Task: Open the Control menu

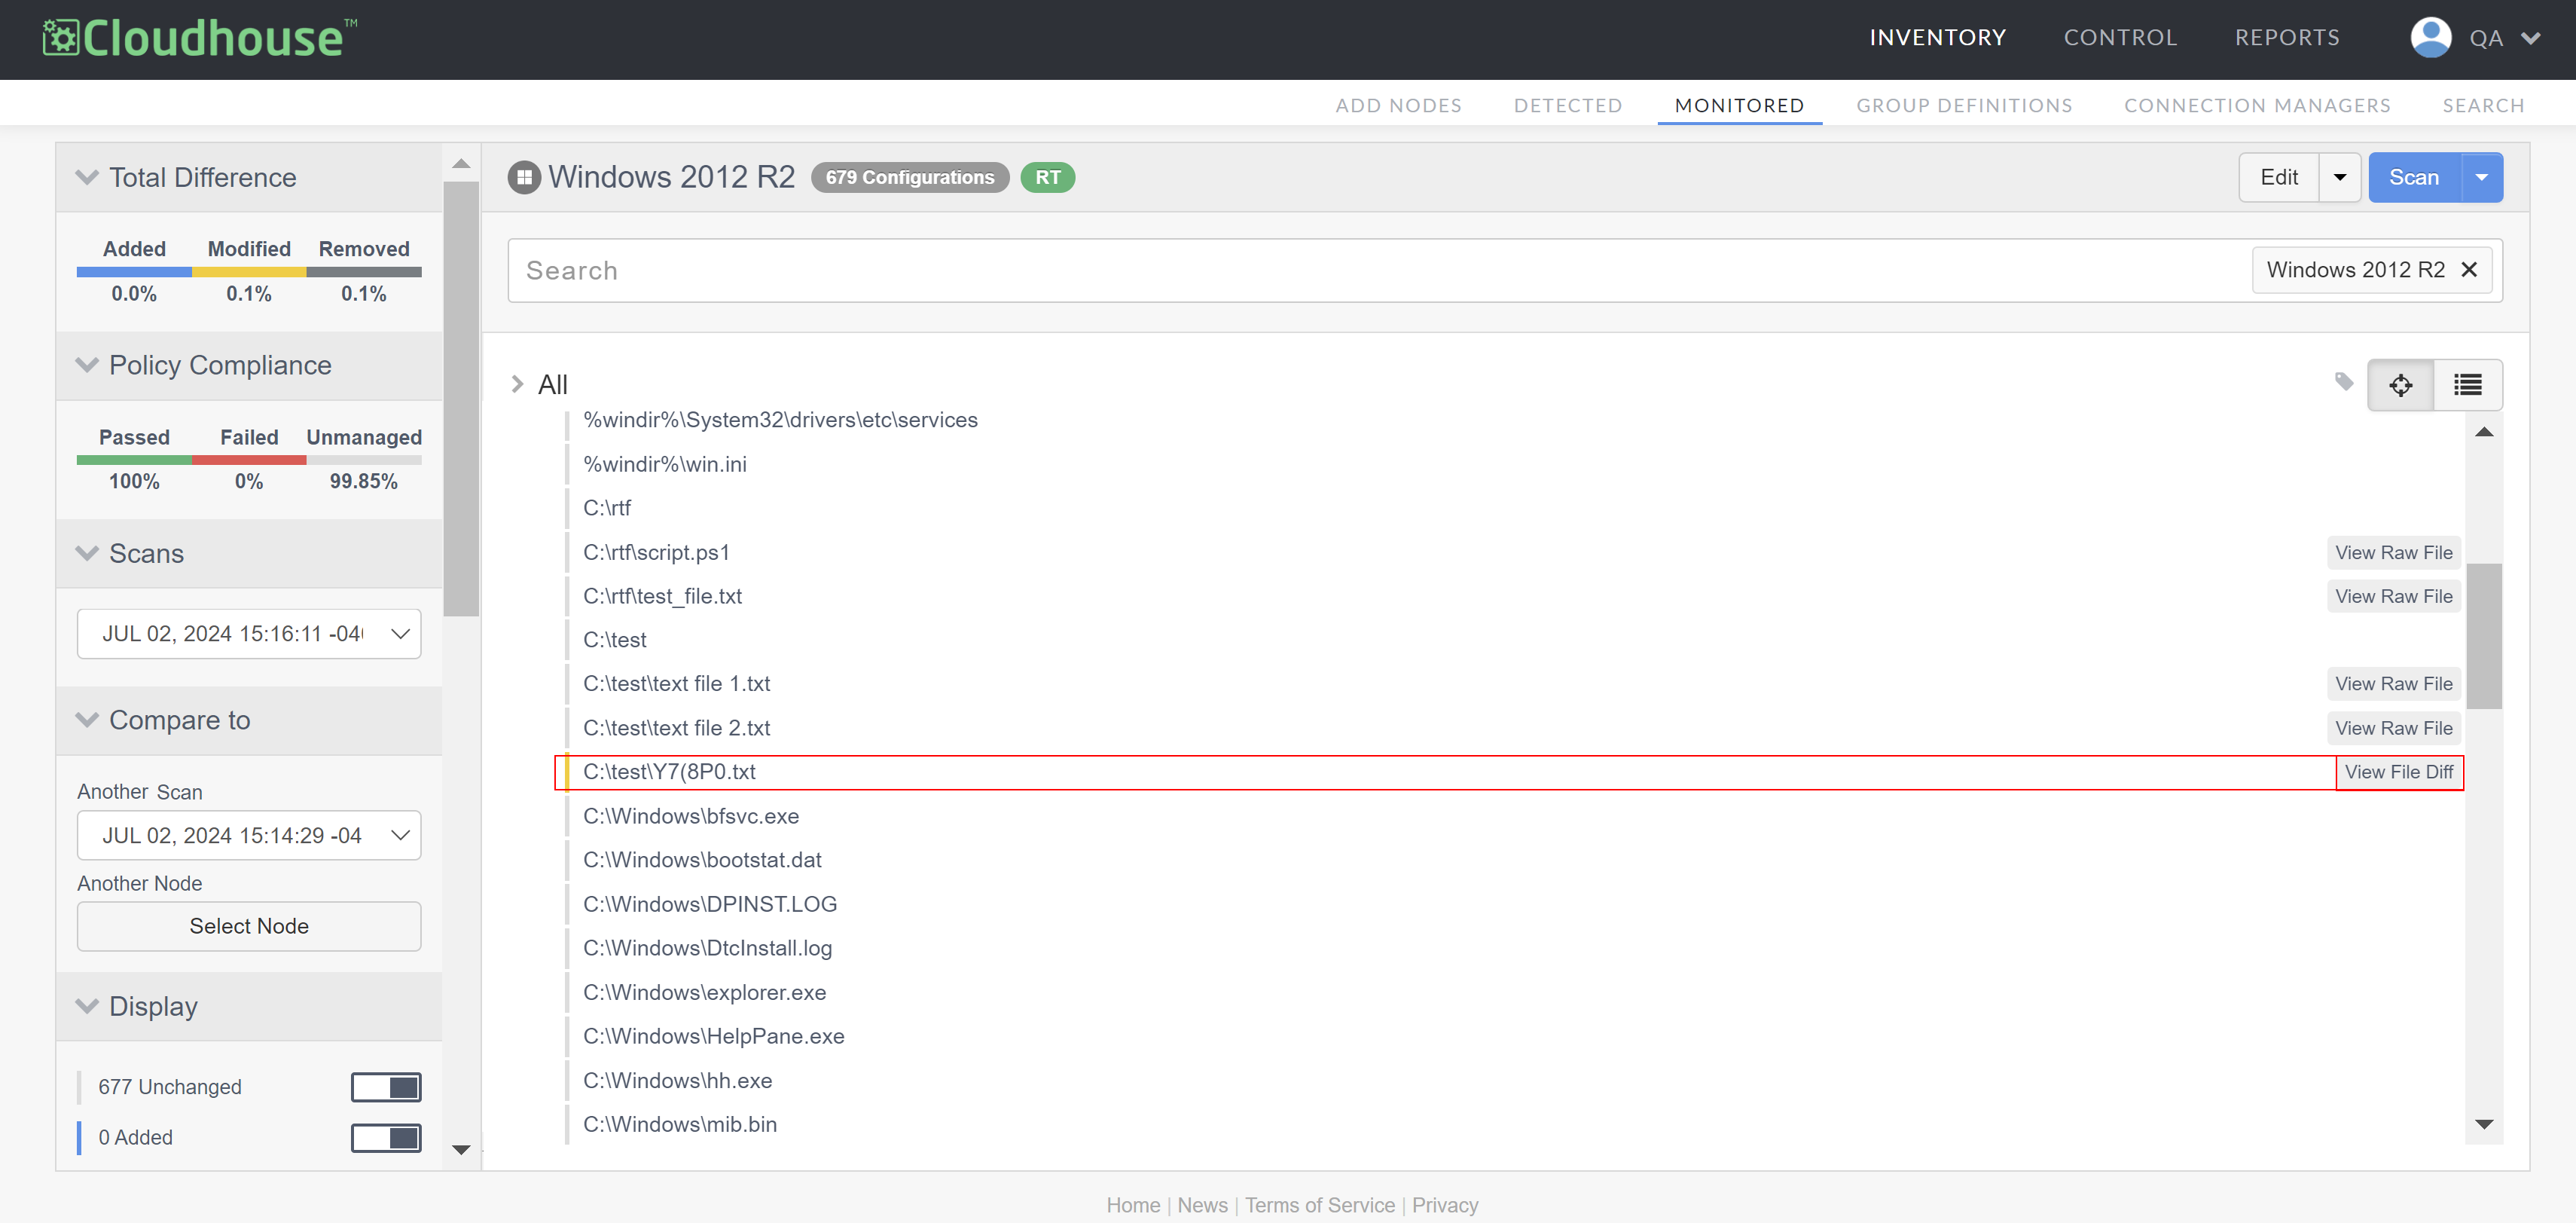Action: 2121,38
